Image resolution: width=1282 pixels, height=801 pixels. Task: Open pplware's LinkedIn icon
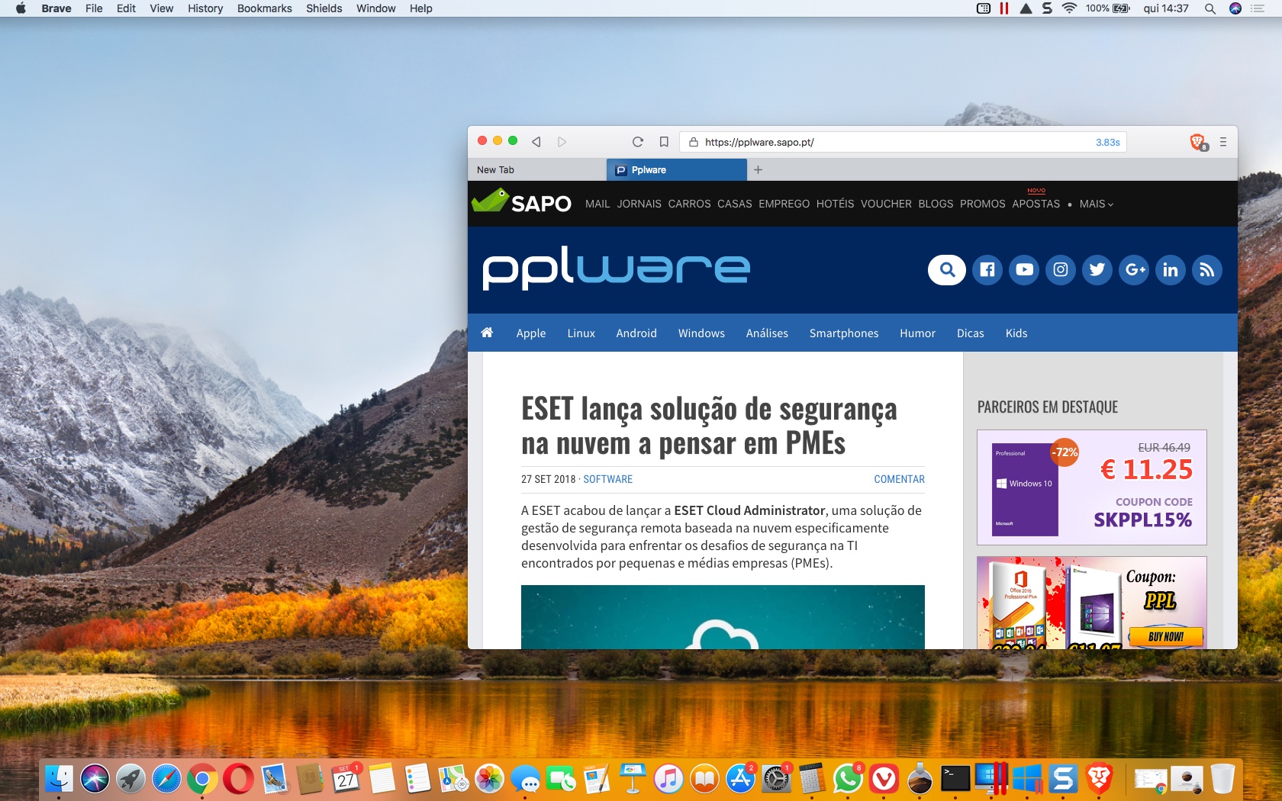tap(1171, 269)
